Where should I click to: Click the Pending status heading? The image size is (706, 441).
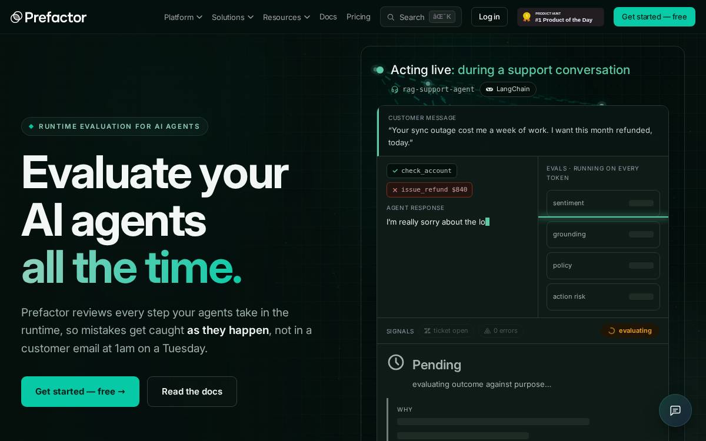(x=437, y=365)
